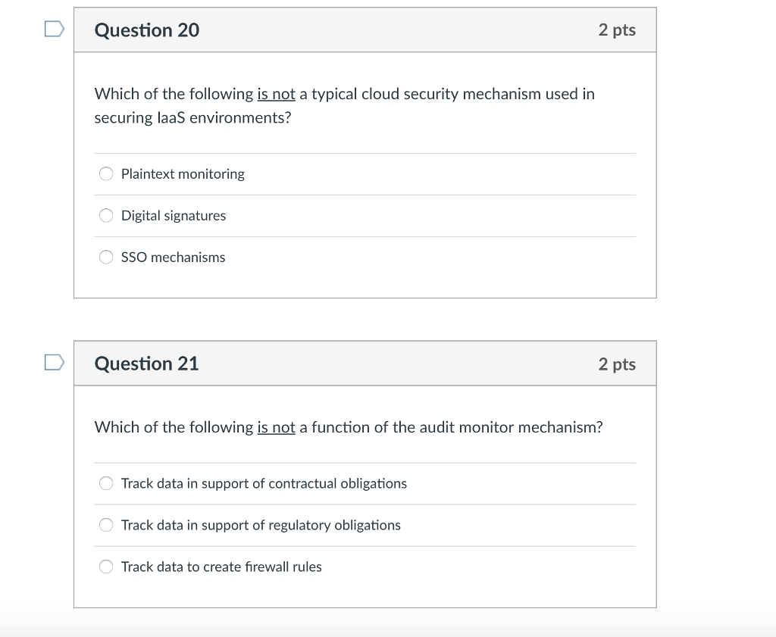Pick Track data to create firewall rules
Viewport: 776px width, 637px height.
point(107,567)
